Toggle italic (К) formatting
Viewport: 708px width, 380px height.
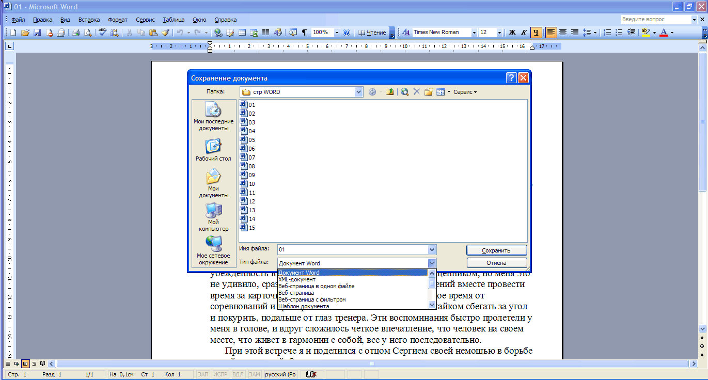click(x=524, y=33)
